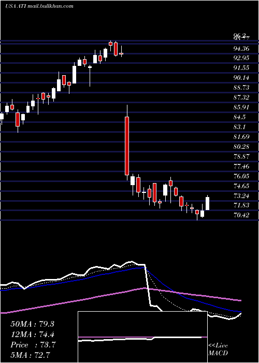This screenshot has height=363, width=259.
Task: Click the 76.05 price axis label
Action: click(x=242, y=176)
